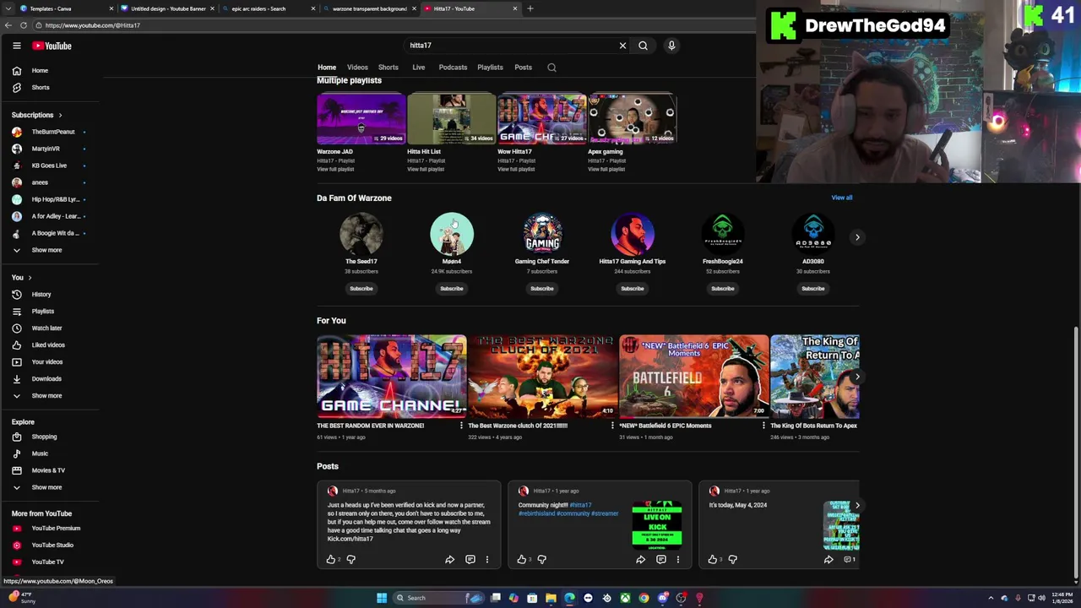This screenshot has width=1081, height=608.
Task: Switch to the Shorts channel tab
Action: [x=388, y=68]
